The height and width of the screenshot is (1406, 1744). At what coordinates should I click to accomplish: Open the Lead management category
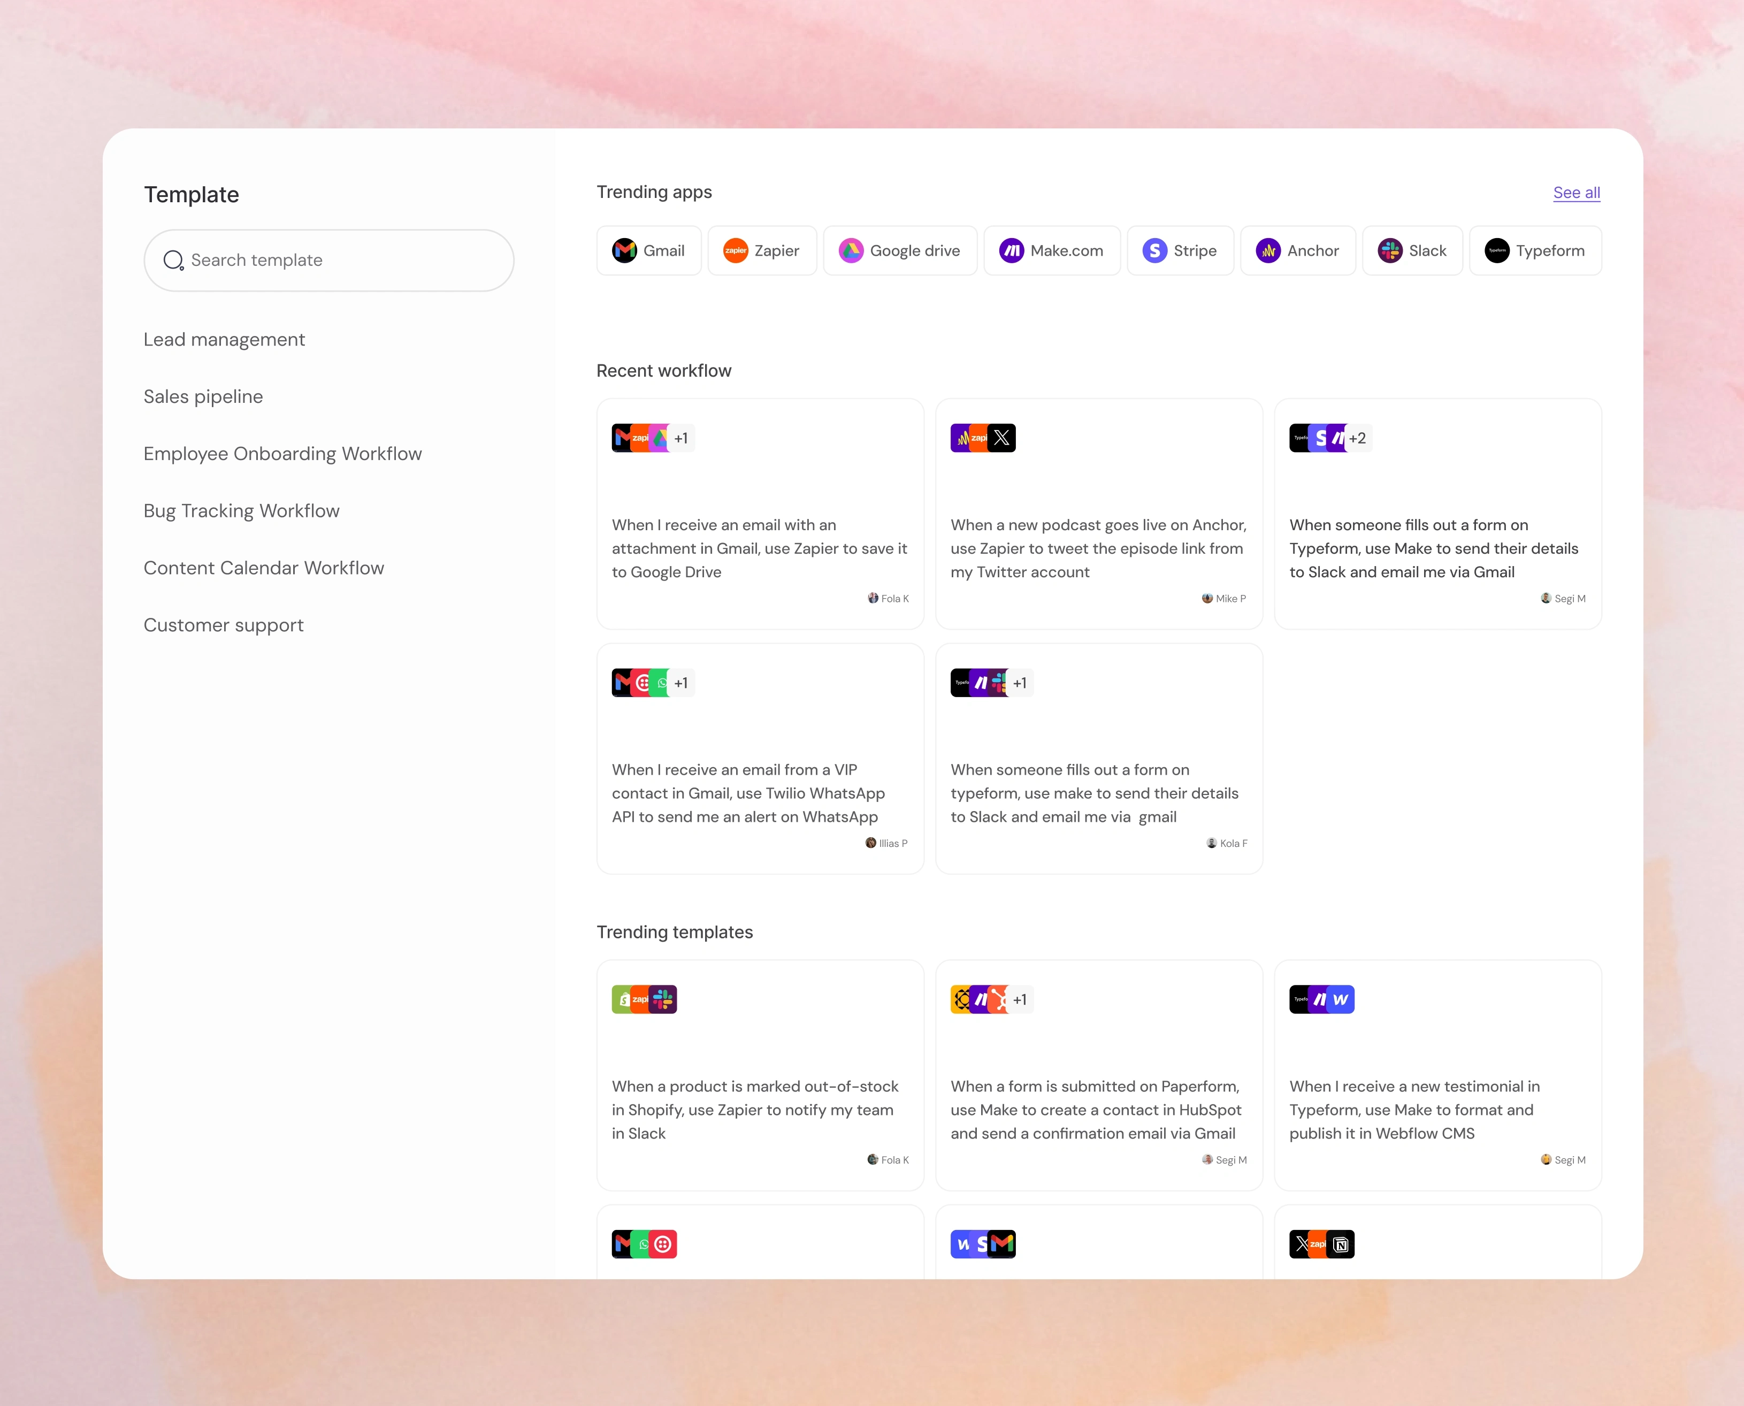tap(224, 340)
